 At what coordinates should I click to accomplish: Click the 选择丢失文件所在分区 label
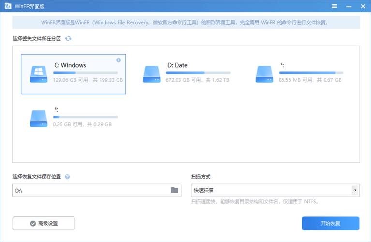pyautogui.click(x=37, y=38)
